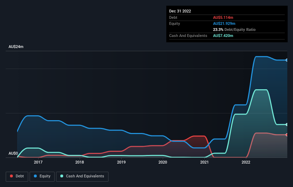293x187 pixels.
Task: Select the teal Cash endpoint marker
Action: [287, 124]
